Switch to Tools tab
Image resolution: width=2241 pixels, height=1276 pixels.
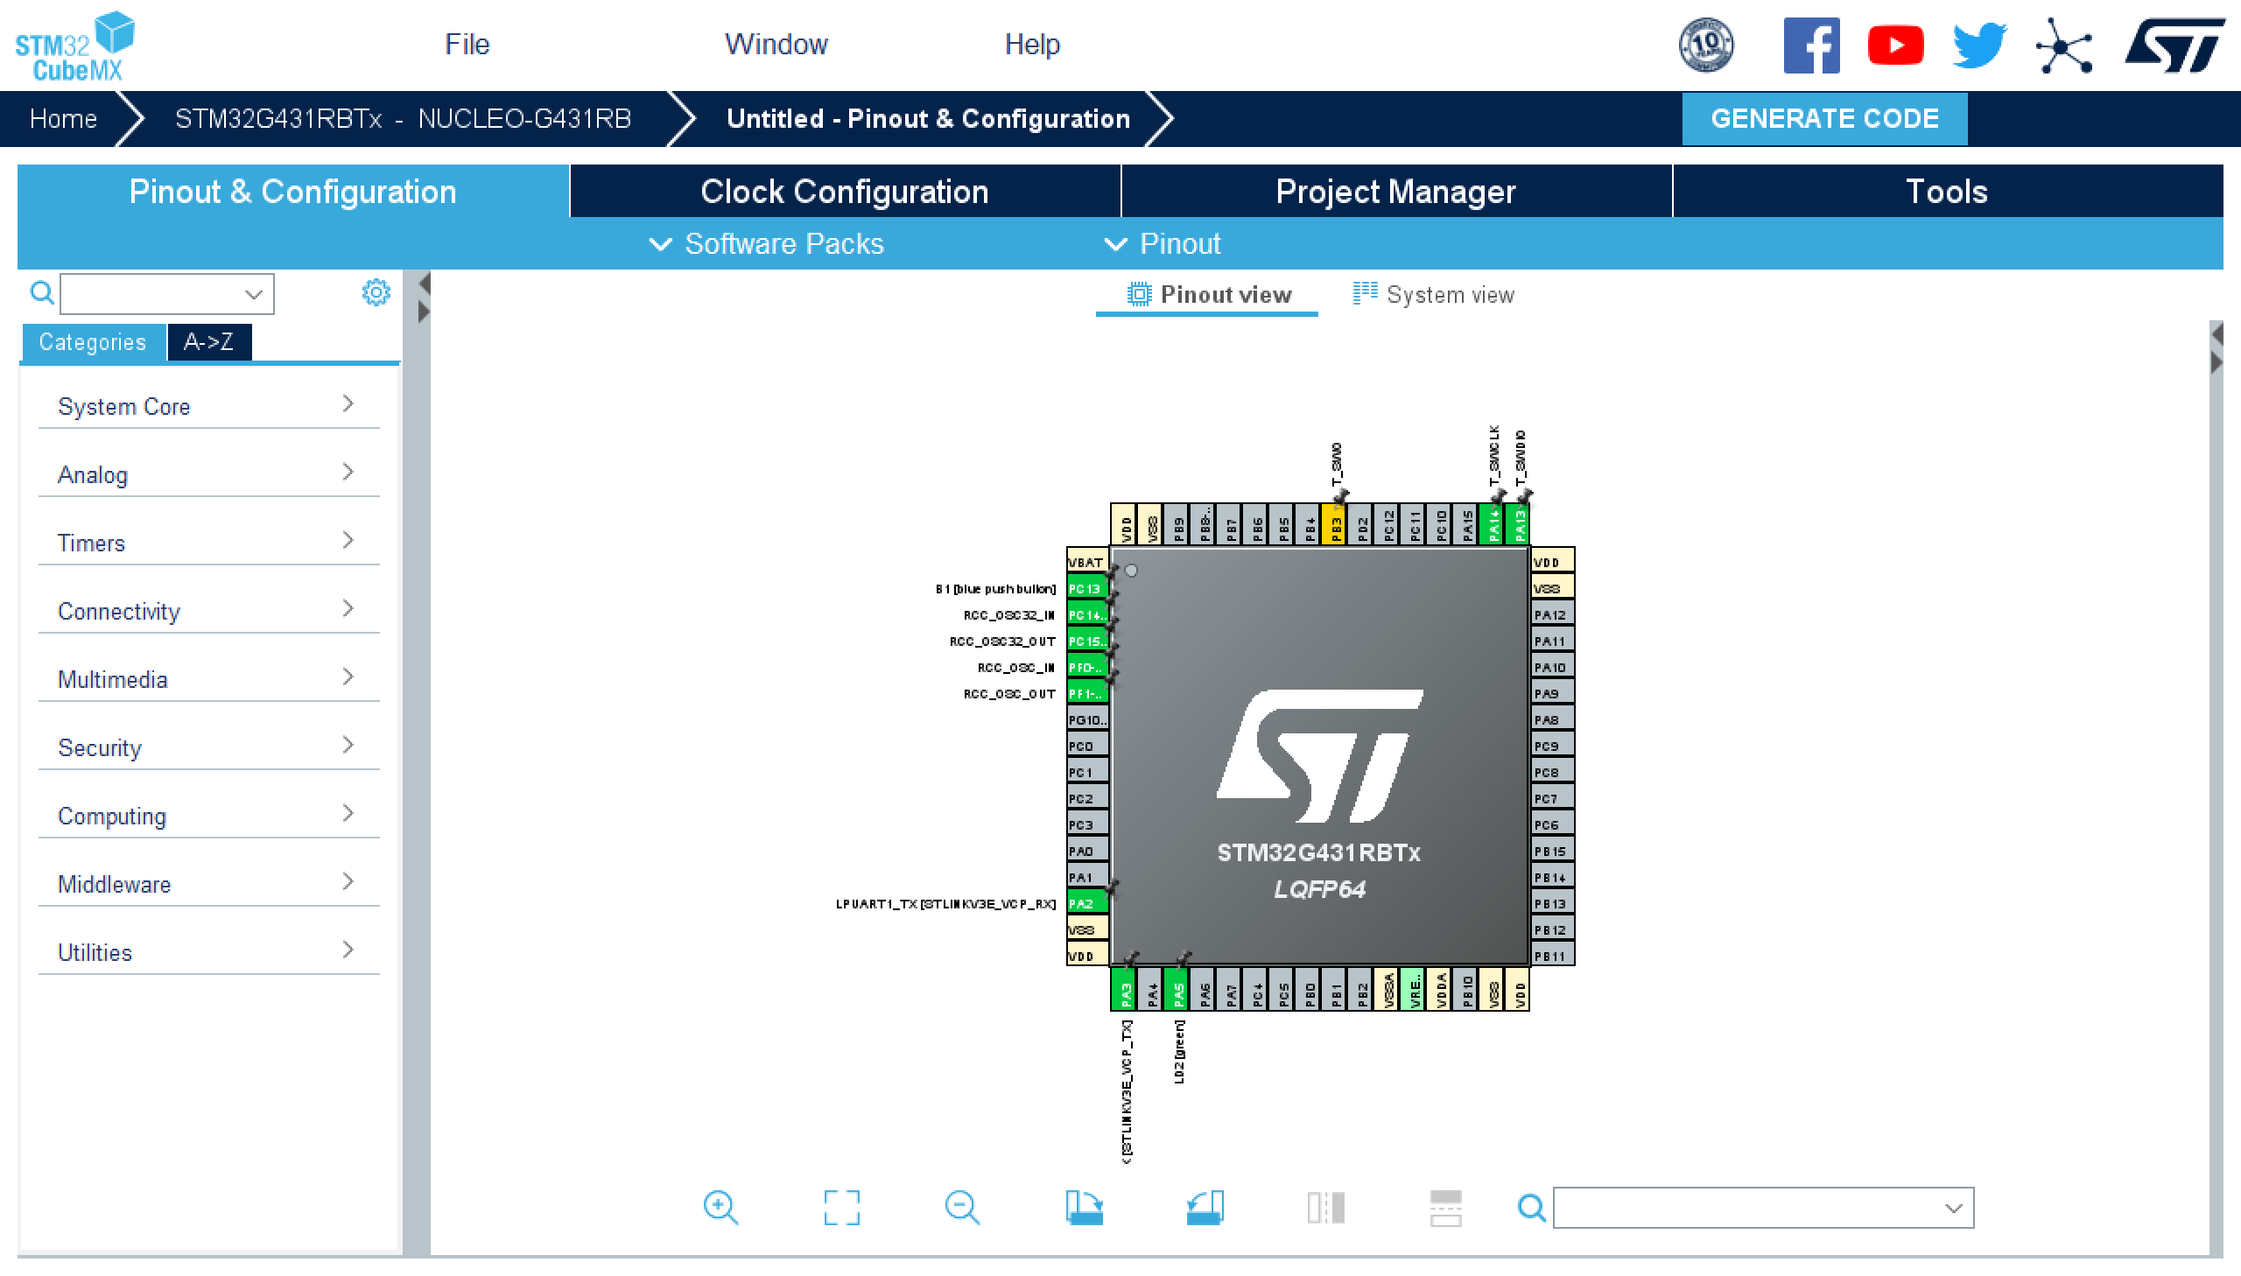(1948, 191)
